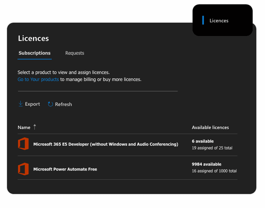Sort by the Name column header

[24, 127]
